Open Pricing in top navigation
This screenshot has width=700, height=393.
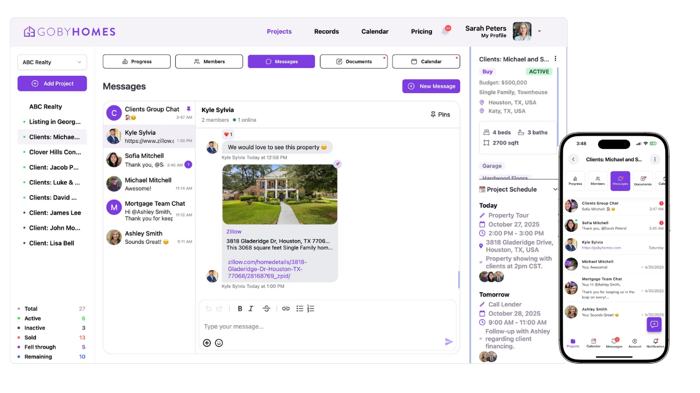click(x=422, y=32)
